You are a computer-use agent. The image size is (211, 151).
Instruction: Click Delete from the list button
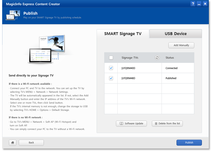(x=167, y=123)
